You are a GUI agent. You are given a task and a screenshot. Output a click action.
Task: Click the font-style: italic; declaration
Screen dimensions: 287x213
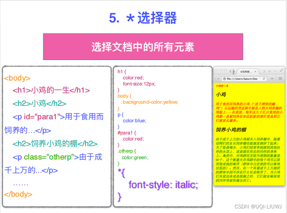163,185
